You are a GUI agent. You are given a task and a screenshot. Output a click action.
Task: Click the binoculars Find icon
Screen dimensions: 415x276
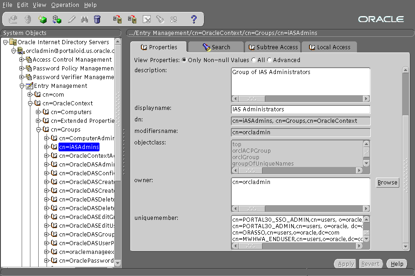84,19
